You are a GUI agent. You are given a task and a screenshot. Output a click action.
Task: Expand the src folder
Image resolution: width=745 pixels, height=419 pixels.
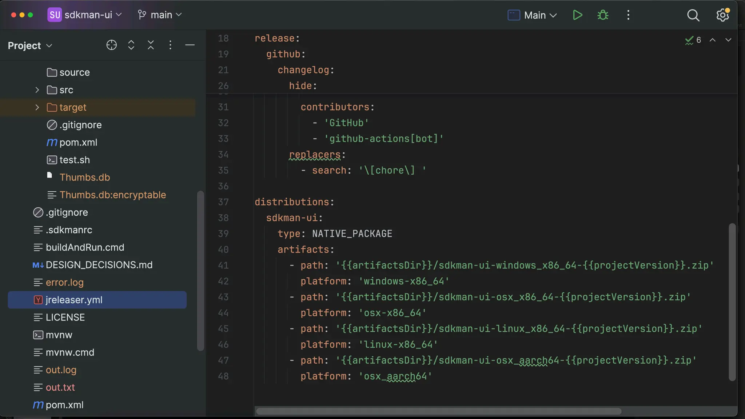click(37, 90)
